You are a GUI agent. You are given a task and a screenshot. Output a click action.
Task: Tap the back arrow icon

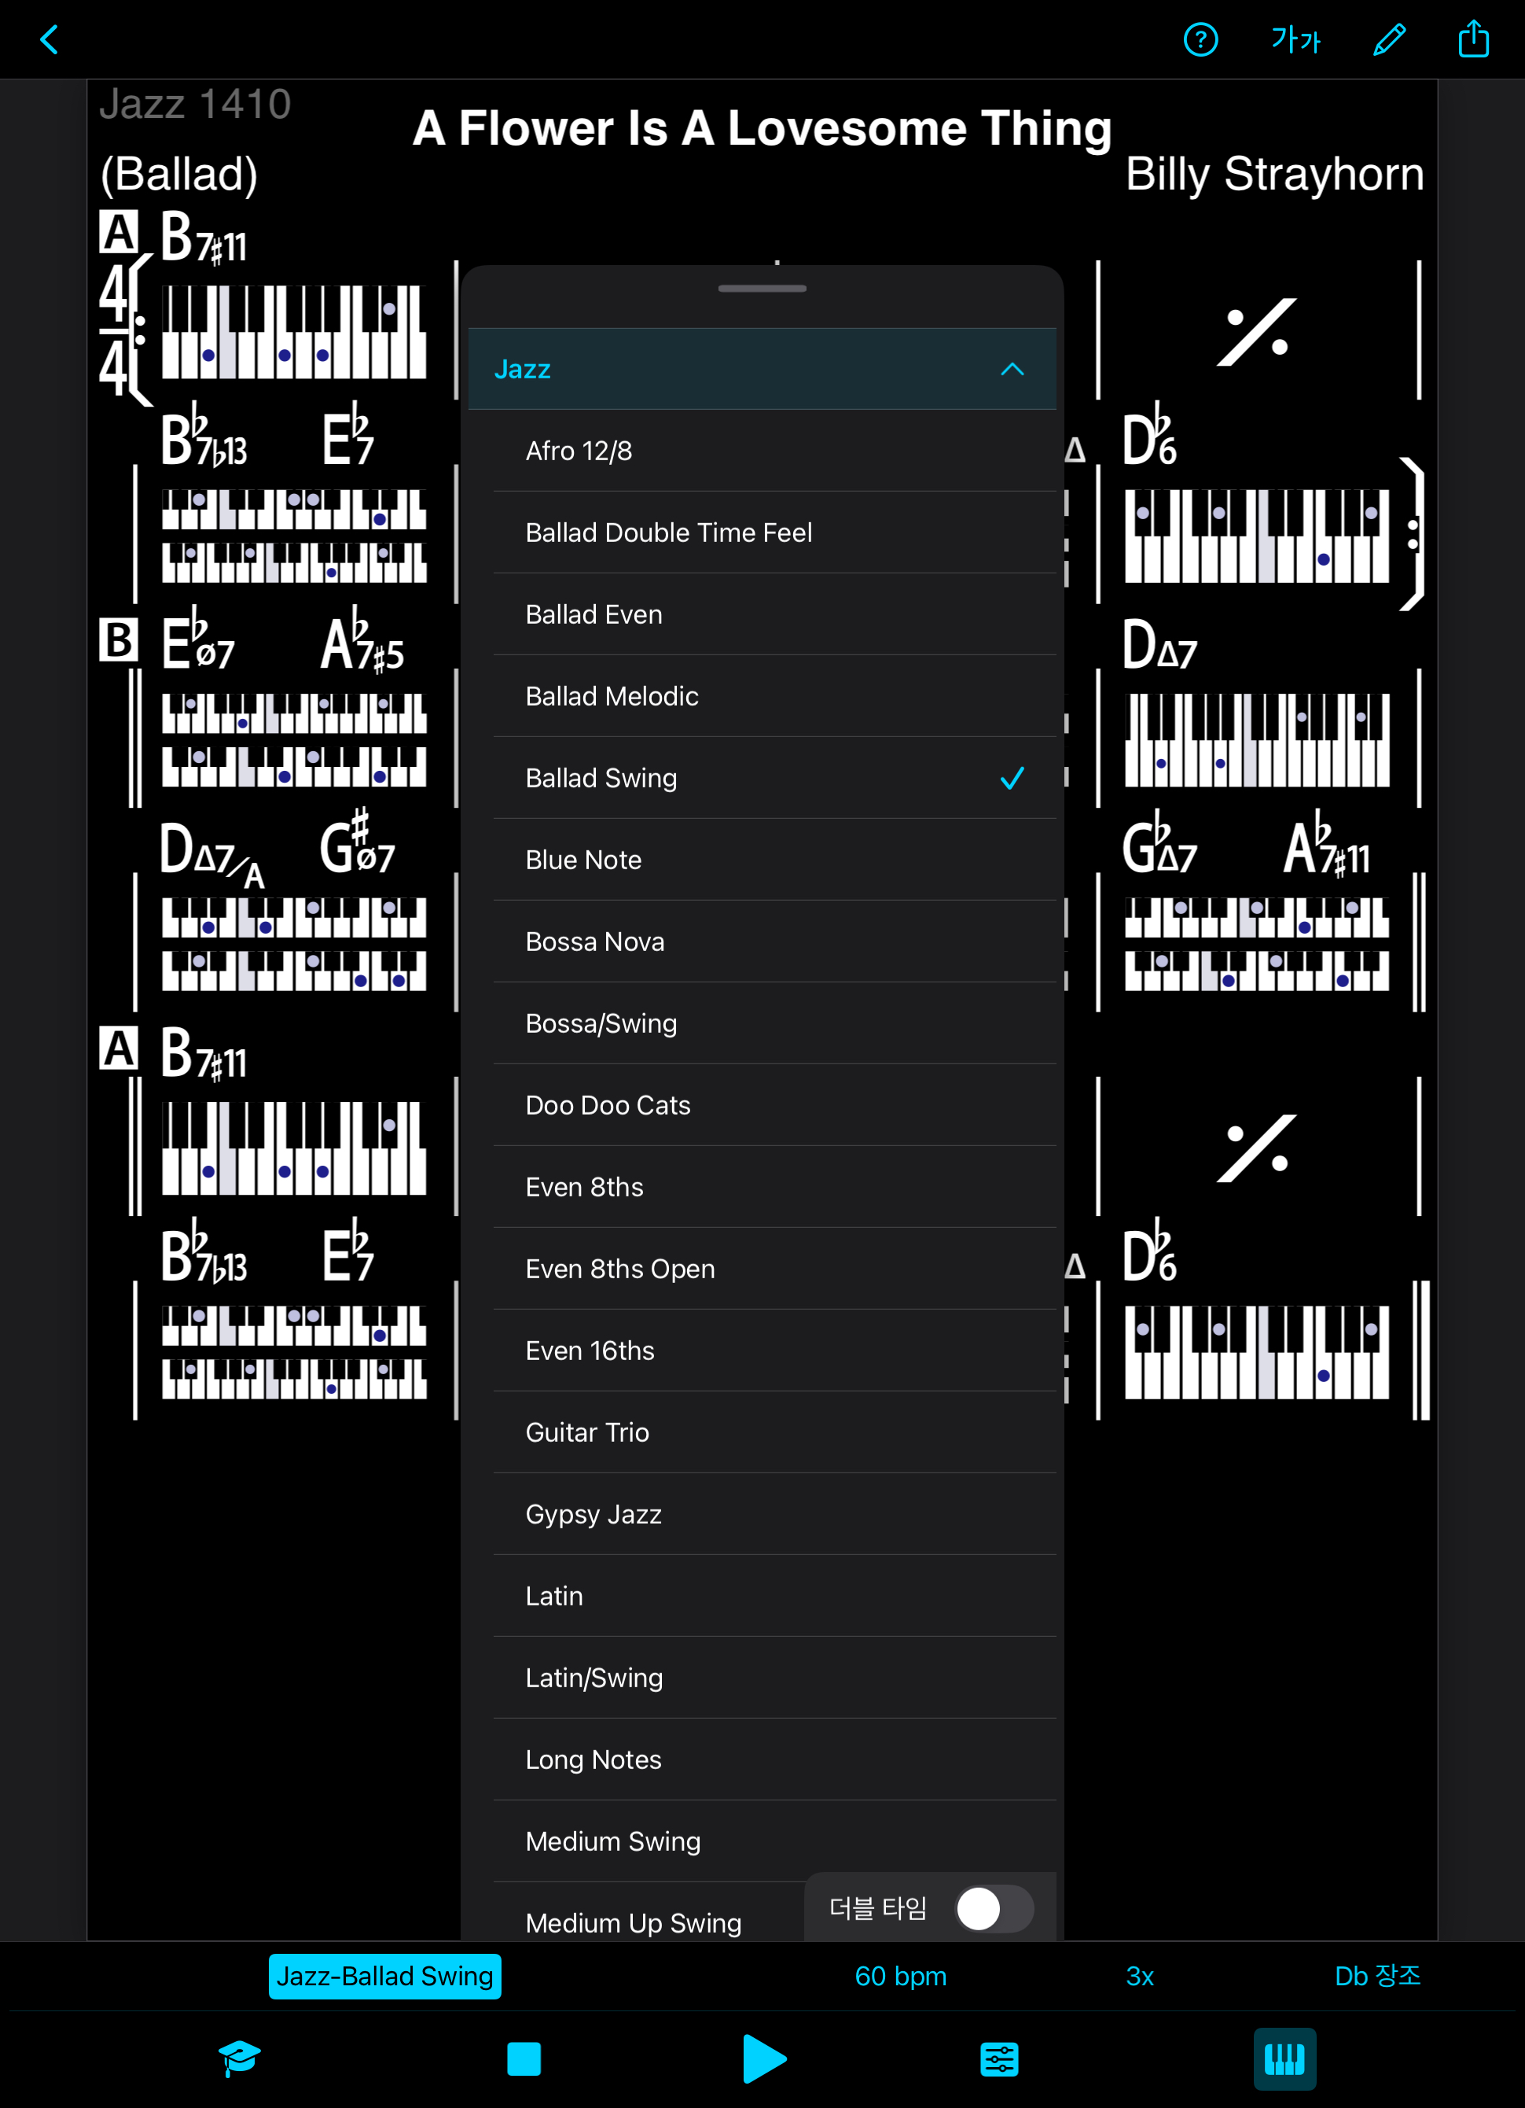click(x=50, y=40)
